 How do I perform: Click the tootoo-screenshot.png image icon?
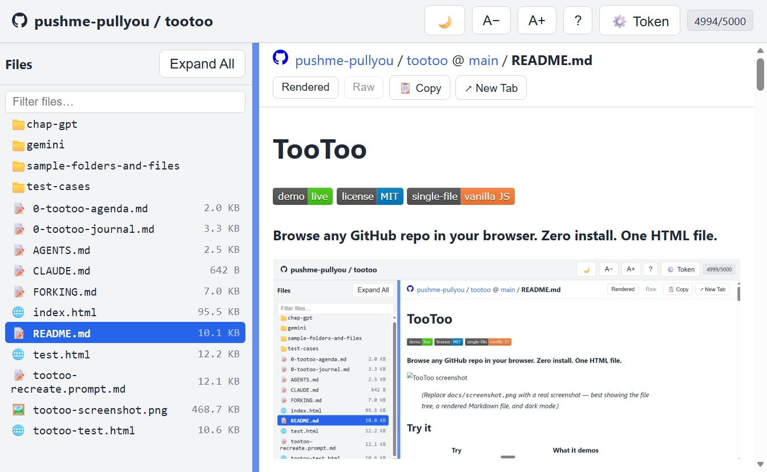19,410
